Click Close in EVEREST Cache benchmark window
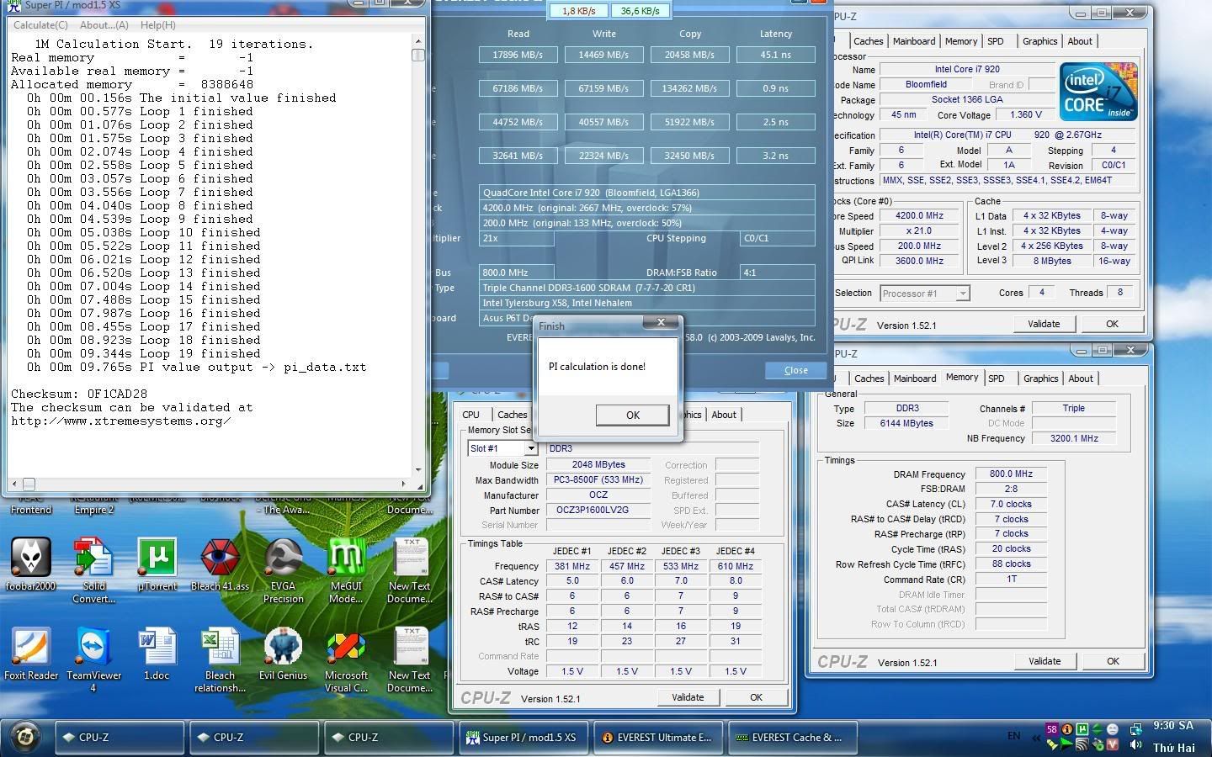The width and height of the screenshot is (1212, 757). (795, 370)
